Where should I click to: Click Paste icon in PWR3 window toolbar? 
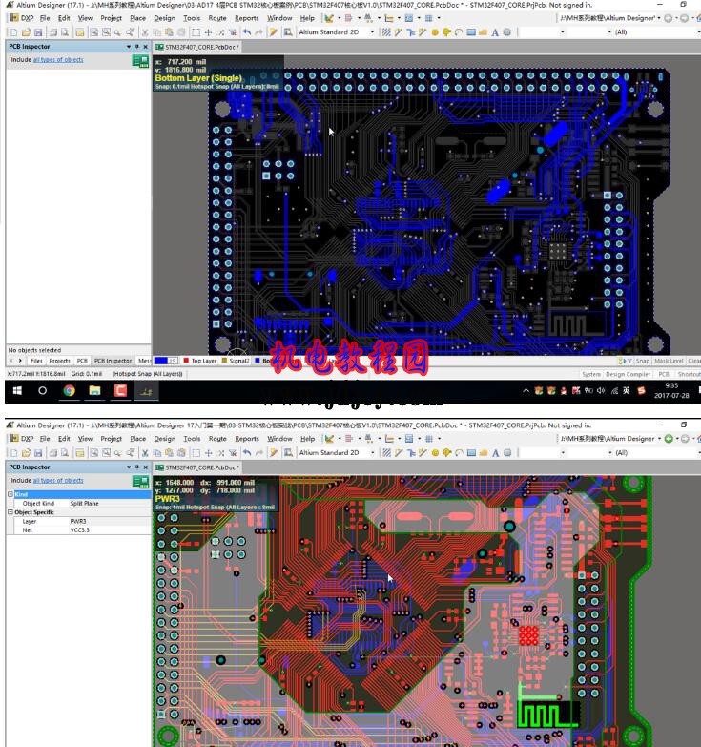coord(169,453)
